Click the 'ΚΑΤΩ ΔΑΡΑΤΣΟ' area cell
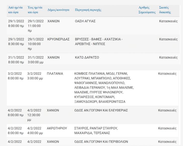 tap(87, 57)
